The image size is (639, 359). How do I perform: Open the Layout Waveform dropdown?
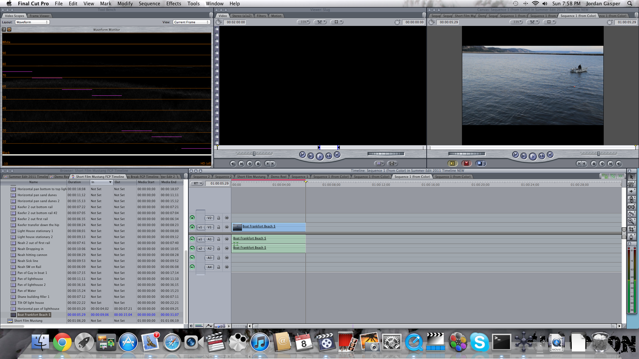pos(32,22)
